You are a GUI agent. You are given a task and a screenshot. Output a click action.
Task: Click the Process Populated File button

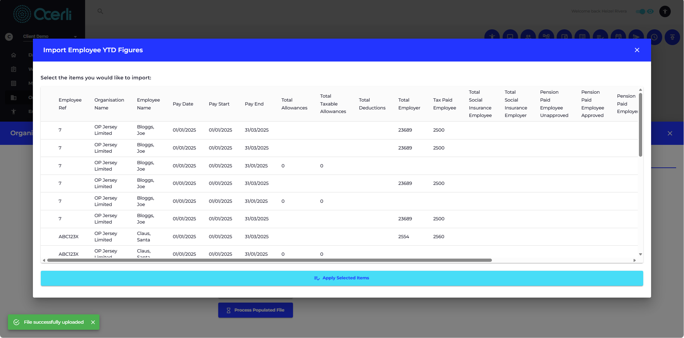(255, 310)
